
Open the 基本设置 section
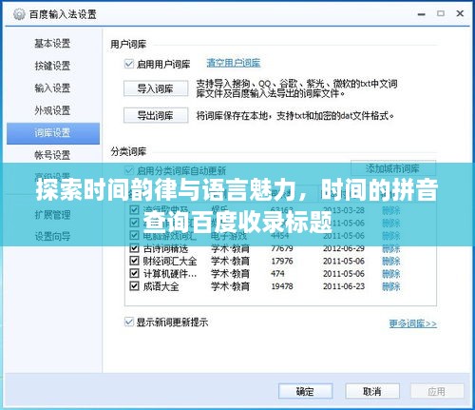click(52, 44)
